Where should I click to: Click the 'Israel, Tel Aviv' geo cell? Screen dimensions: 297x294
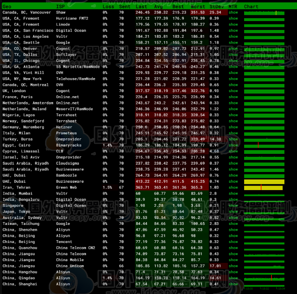[x=21, y=158]
